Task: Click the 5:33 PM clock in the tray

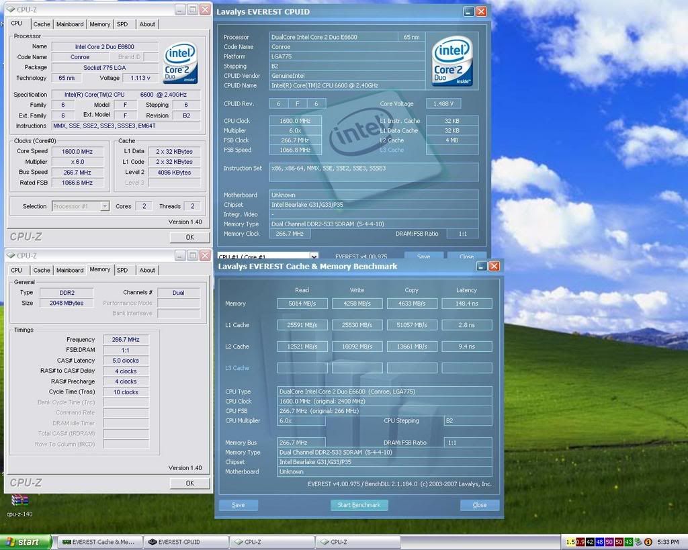Action: pos(667,541)
